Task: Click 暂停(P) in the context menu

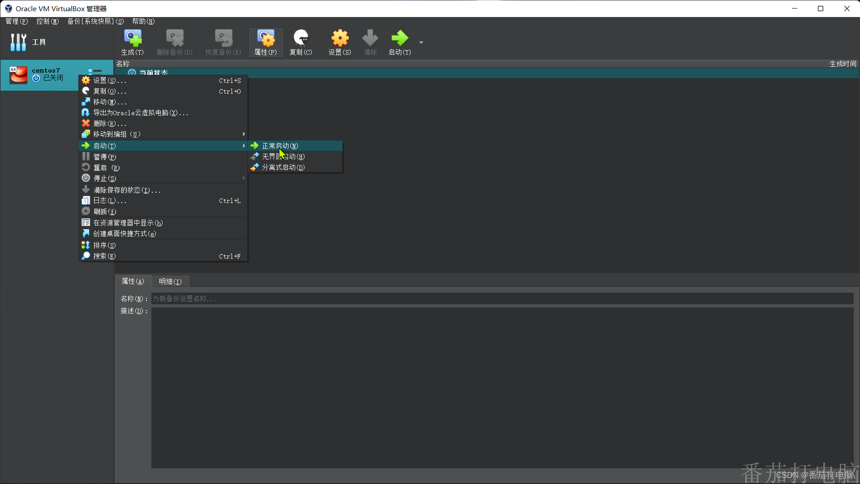Action: tap(163, 157)
